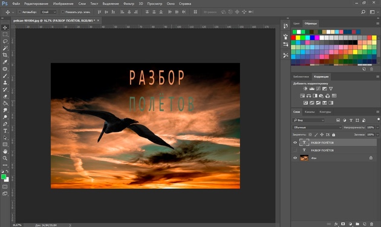
Task: Select the Фон layer thumbnail
Action: pos(304,158)
